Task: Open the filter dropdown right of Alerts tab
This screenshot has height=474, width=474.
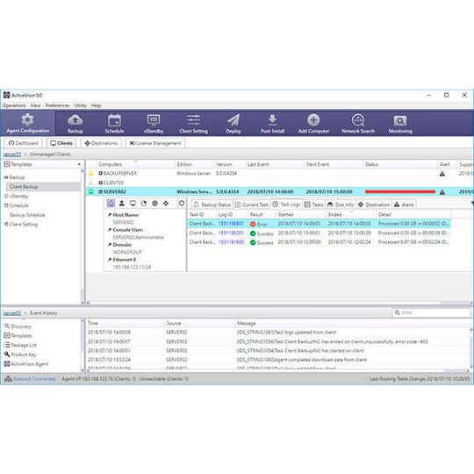Action: [472, 205]
